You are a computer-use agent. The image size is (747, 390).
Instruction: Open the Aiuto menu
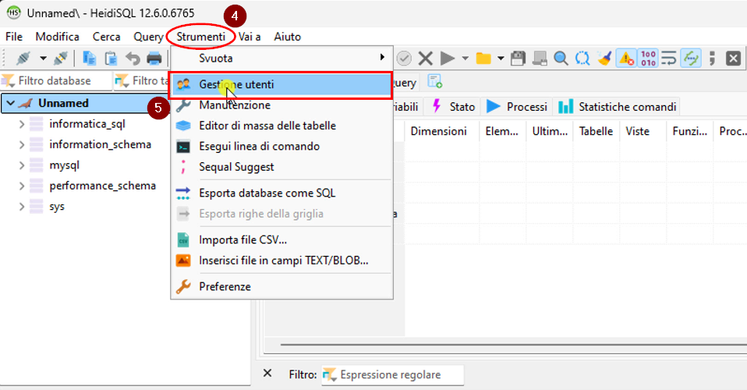point(287,37)
